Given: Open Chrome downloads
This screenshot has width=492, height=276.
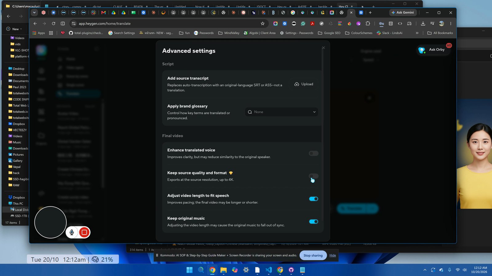Looking at the screenshot, I should [423, 24].
